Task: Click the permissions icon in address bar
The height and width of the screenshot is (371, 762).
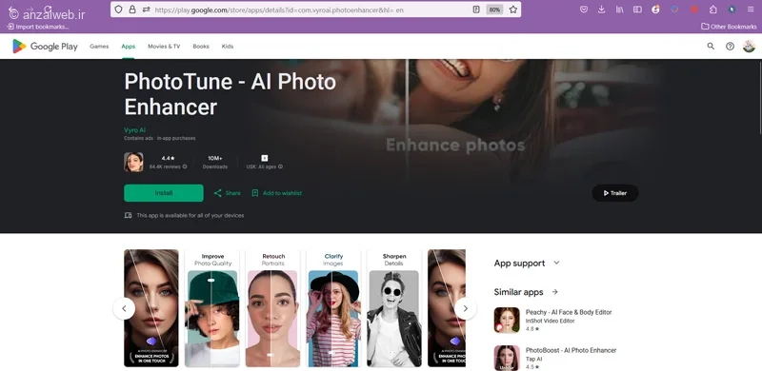Action: coord(147,10)
